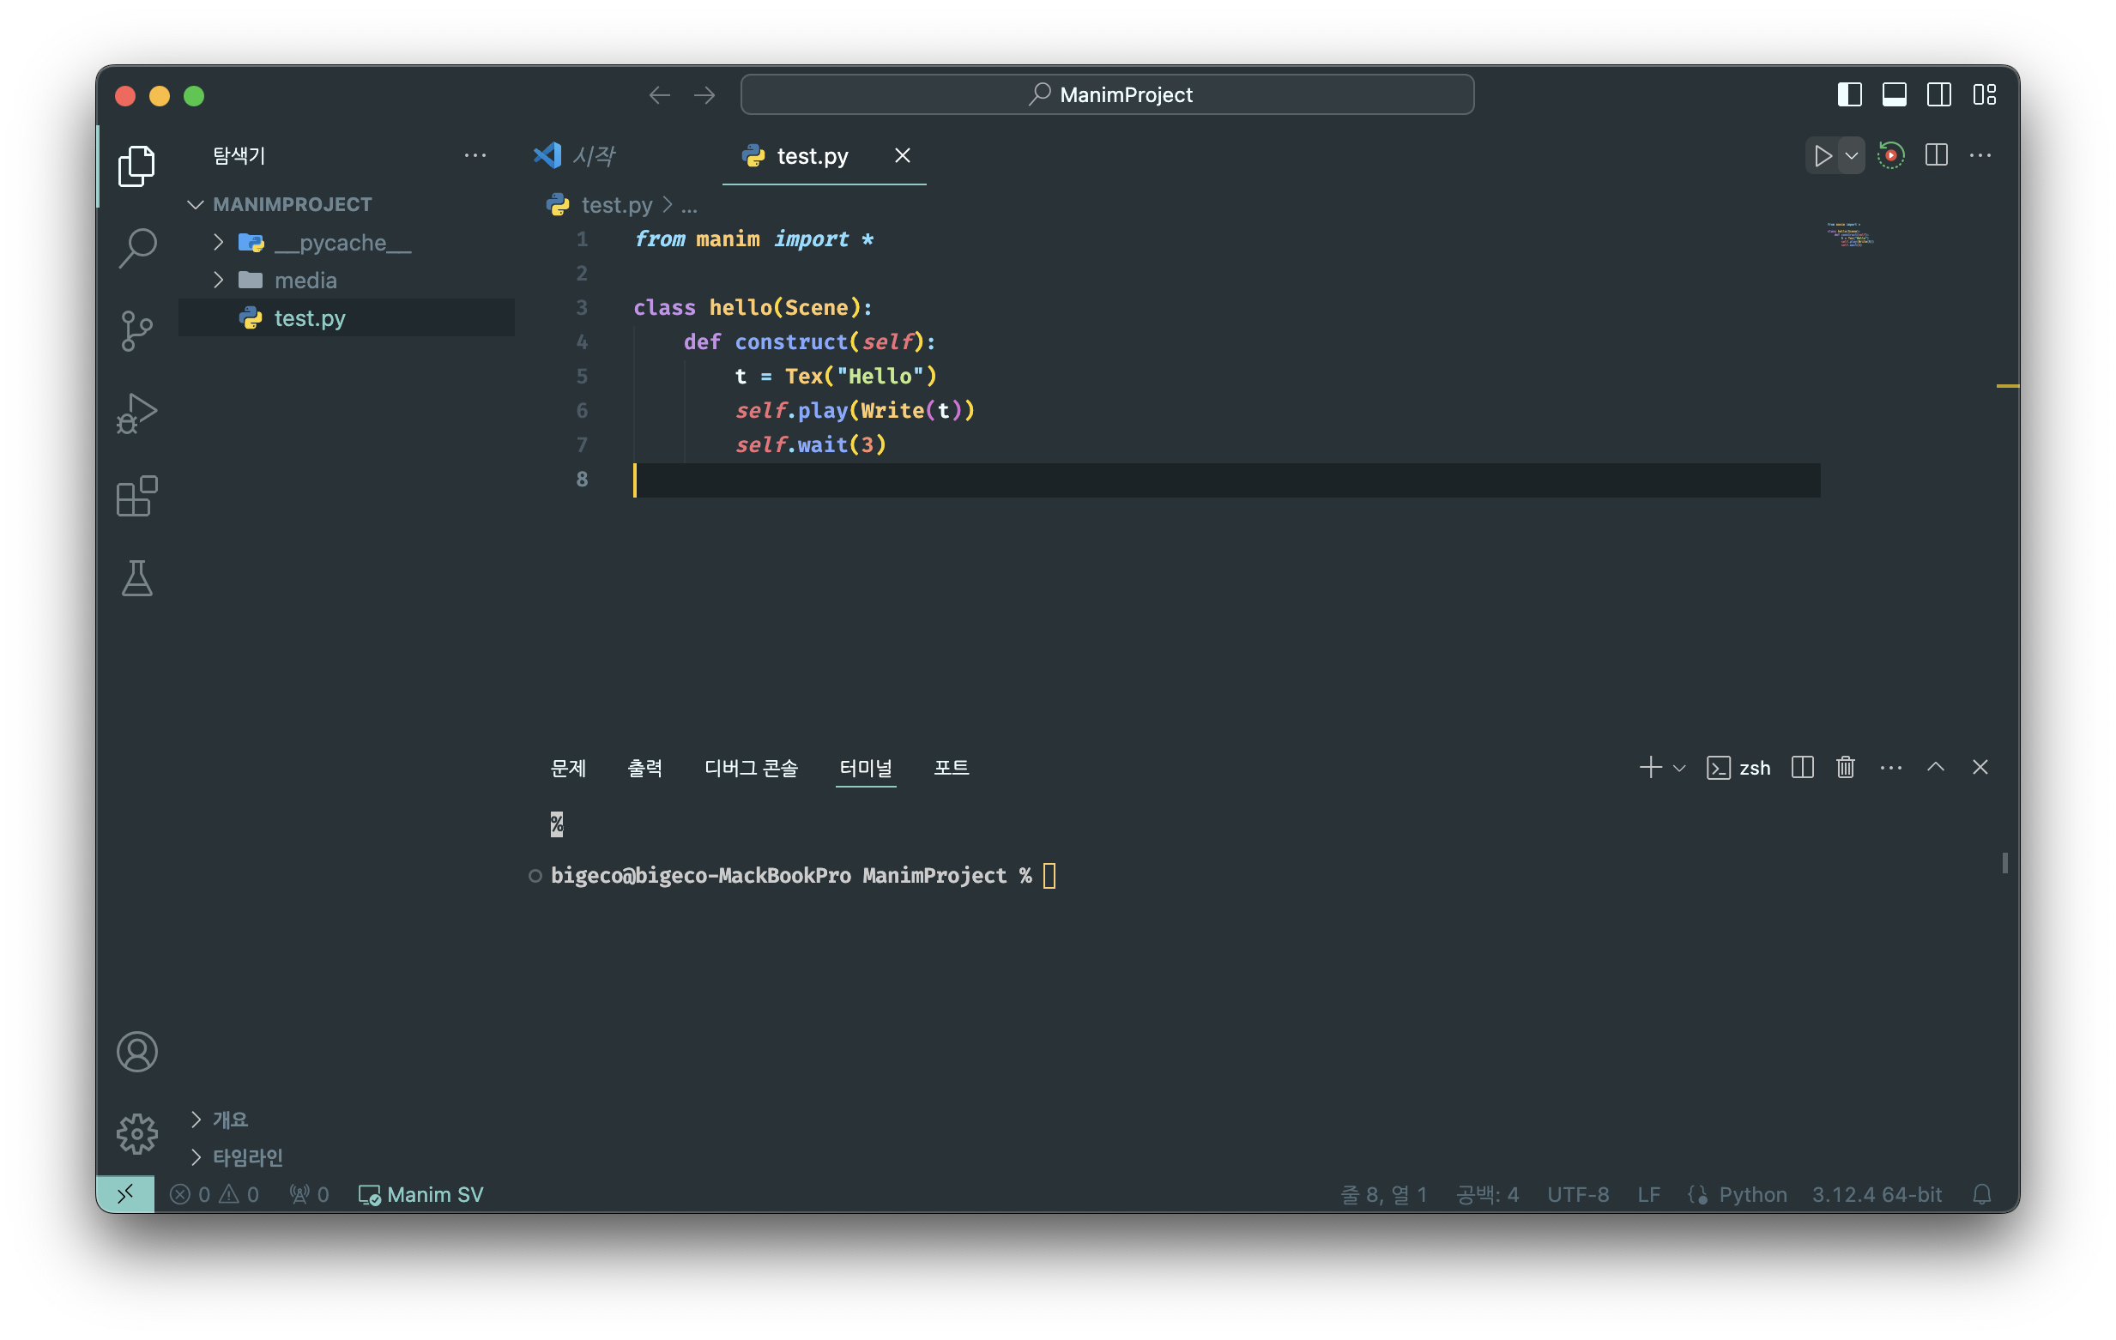
Task: Maximize the panel size with caret
Action: pos(1935,767)
